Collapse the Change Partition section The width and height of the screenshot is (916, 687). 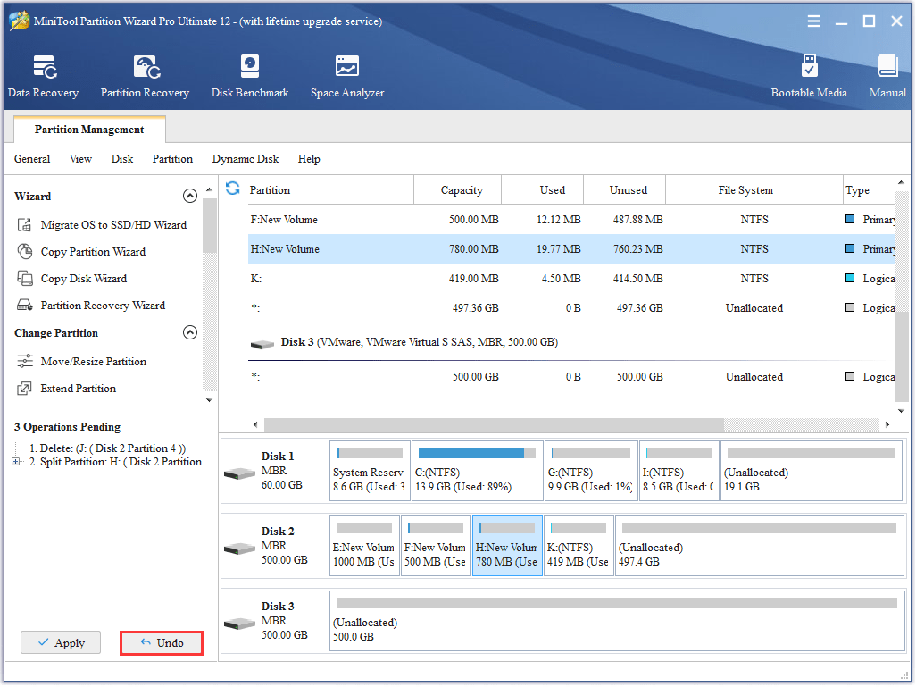click(x=190, y=331)
